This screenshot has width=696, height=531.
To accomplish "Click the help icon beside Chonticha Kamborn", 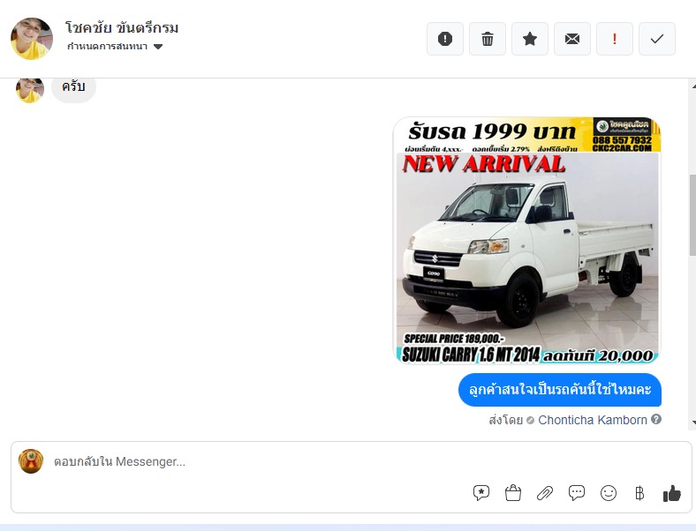I will [656, 419].
